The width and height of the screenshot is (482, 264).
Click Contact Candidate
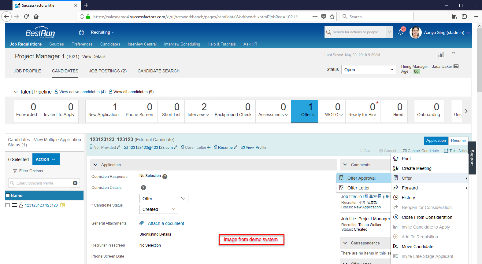421,151
